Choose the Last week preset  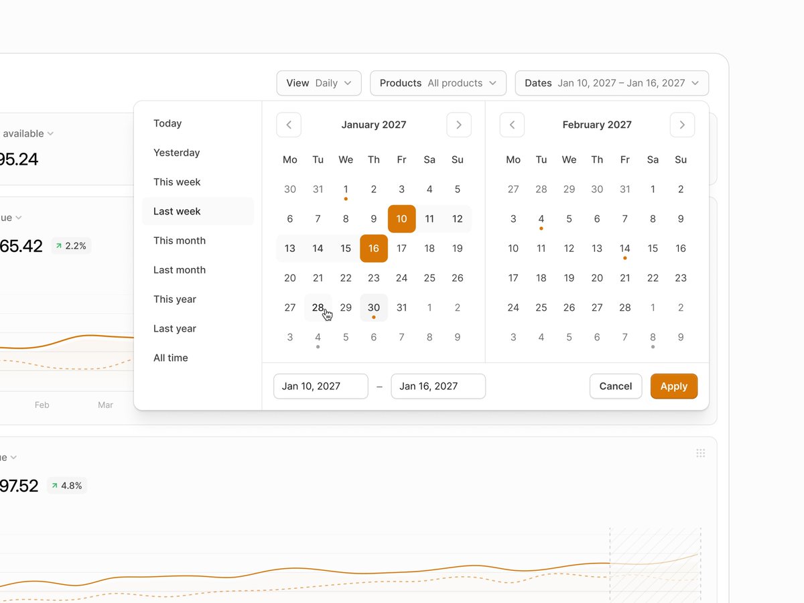pos(198,211)
